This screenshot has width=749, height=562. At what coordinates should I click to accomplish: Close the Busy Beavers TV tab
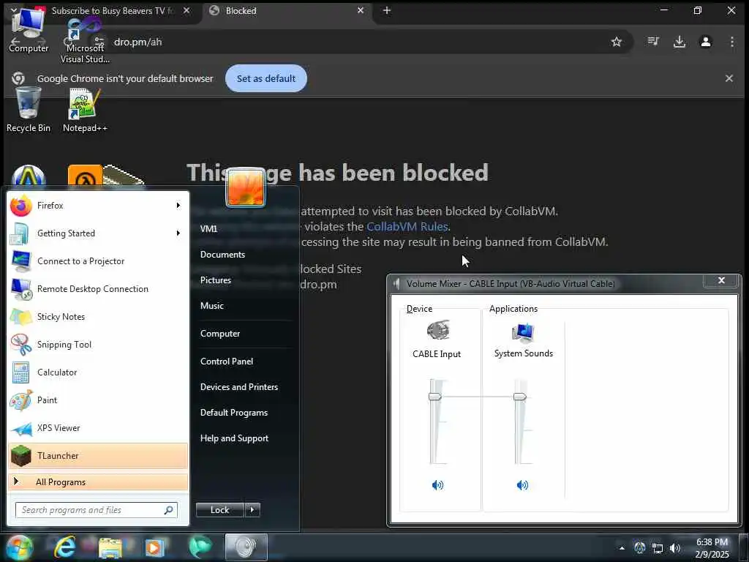(x=187, y=10)
